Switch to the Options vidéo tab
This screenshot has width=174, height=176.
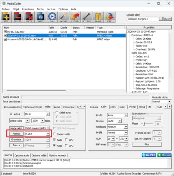point(39,155)
